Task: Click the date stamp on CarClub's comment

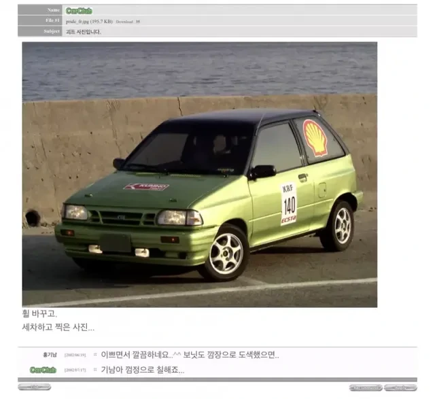Action: 75,370
